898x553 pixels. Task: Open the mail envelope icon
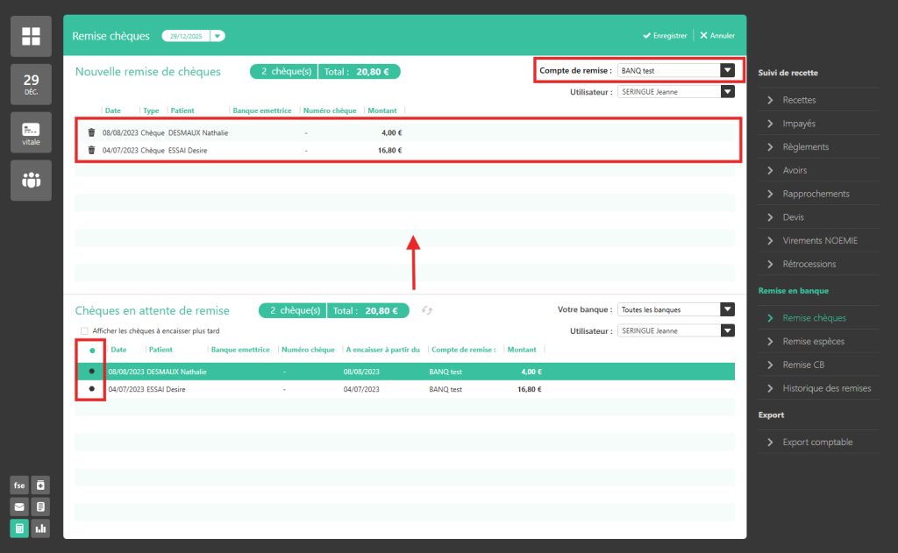pos(18,507)
